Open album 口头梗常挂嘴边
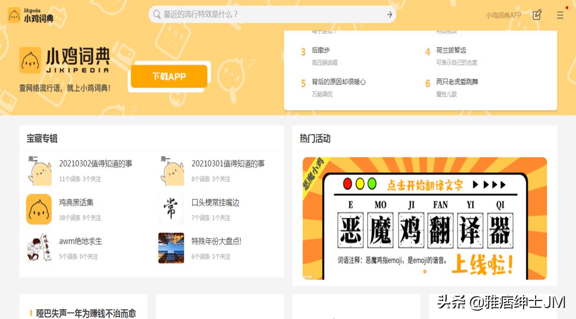The width and height of the screenshot is (576, 319). [215, 203]
